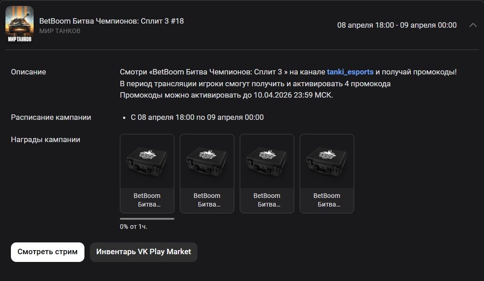484x281 pixels.
Task: Select the fourth reward case image
Action: point(327,161)
